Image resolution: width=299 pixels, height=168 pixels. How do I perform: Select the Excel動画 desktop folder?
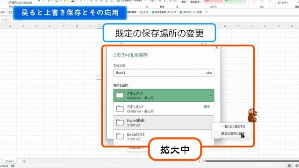click(x=164, y=122)
